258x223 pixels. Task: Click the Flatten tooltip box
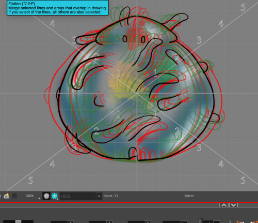pyautogui.click(x=58, y=8)
